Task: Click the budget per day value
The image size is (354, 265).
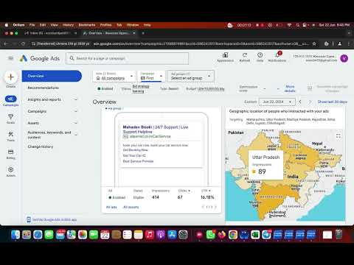Action: [211, 88]
